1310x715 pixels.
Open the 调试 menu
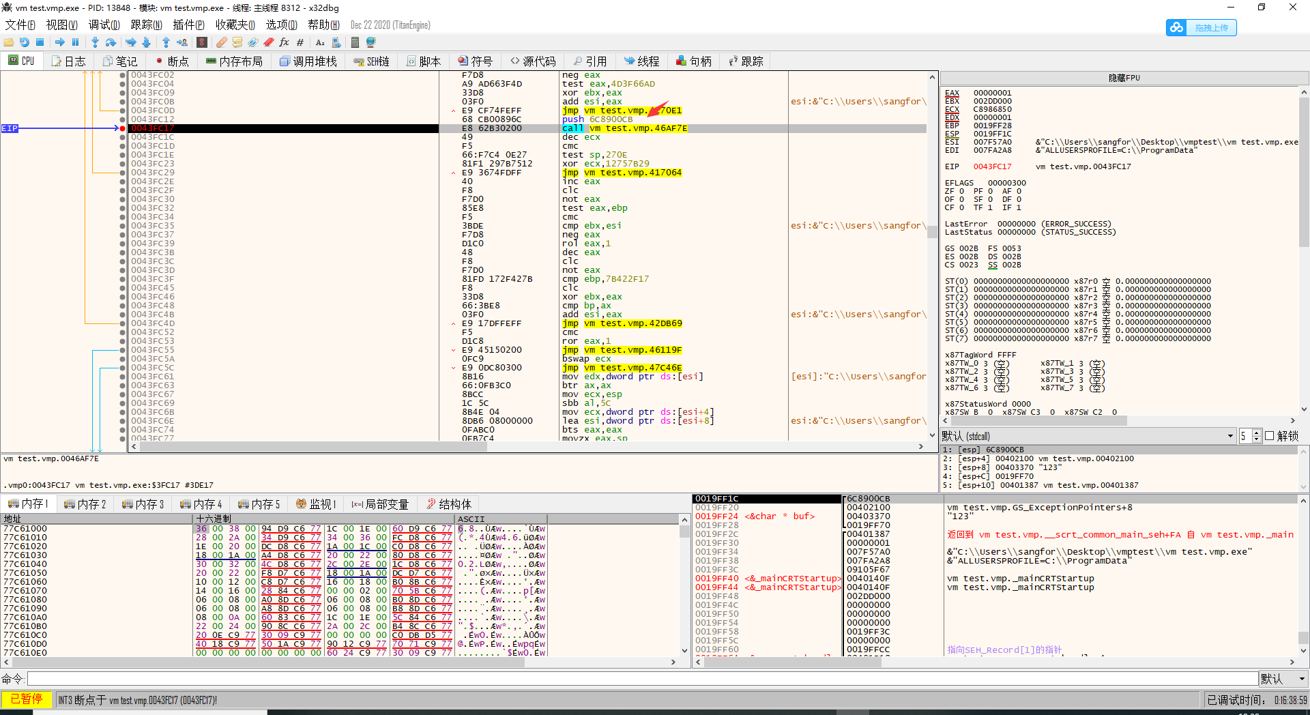point(104,25)
